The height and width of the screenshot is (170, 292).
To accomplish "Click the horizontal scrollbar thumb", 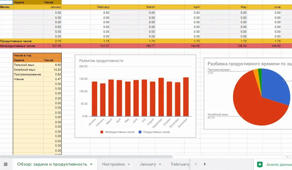I will [x=86, y=157].
